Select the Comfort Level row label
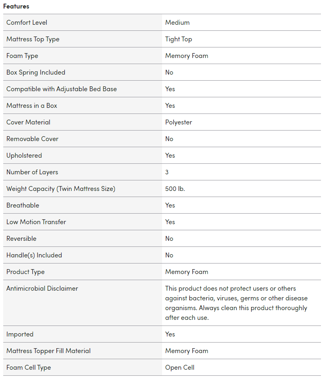The width and height of the screenshot is (323, 377). click(x=27, y=23)
